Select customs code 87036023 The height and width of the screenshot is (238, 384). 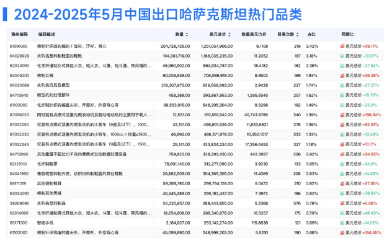click(19, 115)
